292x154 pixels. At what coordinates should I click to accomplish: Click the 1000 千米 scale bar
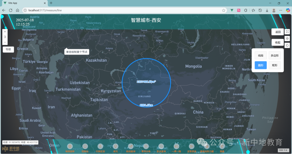click(x=283, y=150)
